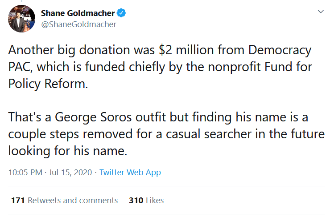Click the paragraph starting "That's a George Soros"
The width and height of the screenshot is (330, 217).
coord(165,134)
